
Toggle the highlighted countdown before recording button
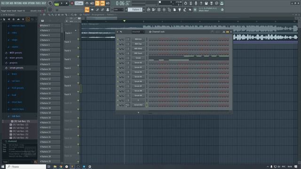click(x=97, y=3)
